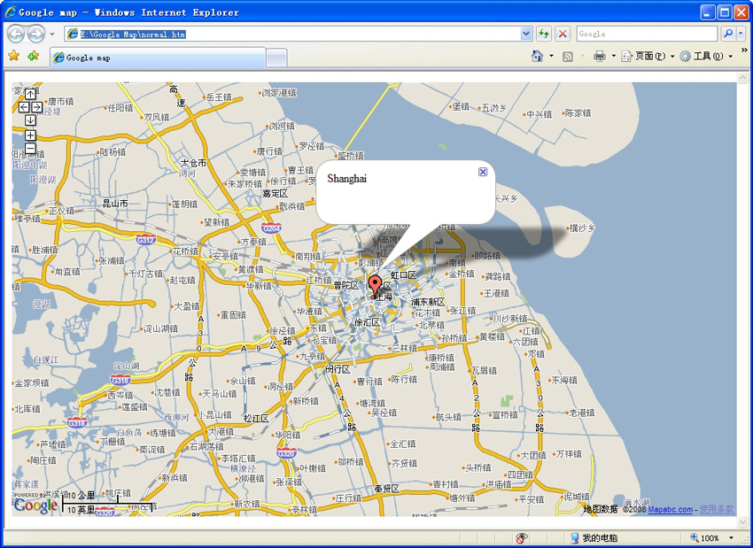753x548 pixels.
Task: Pan the map left with the arrow
Action: (24, 107)
